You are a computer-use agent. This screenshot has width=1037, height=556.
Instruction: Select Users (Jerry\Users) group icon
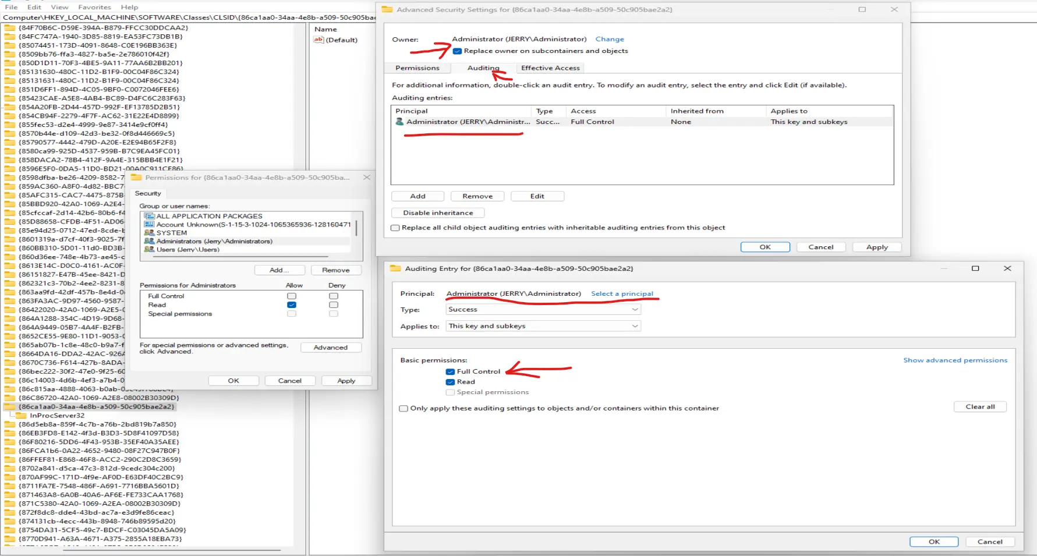(149, 249)
